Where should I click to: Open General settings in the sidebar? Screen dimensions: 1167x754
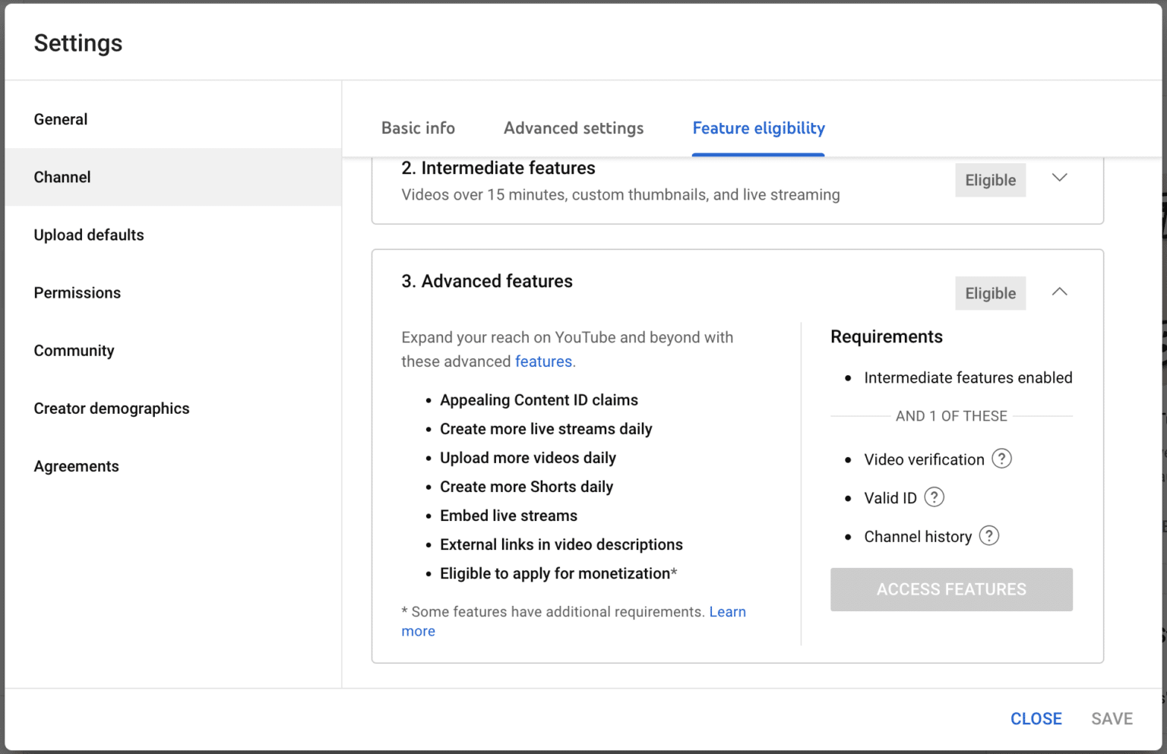(61, 119)
